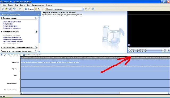Click the Rewind Timeline button
The image size is (170, 98).
(16, 55)
